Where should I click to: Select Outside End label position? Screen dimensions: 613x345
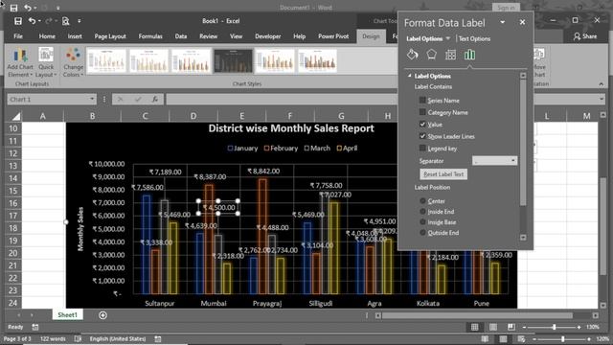[422, 232]
